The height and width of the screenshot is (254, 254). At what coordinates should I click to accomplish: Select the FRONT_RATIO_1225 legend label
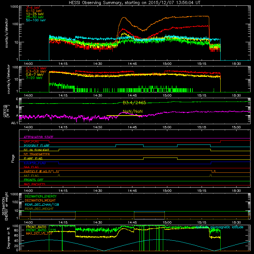point(41,230)
